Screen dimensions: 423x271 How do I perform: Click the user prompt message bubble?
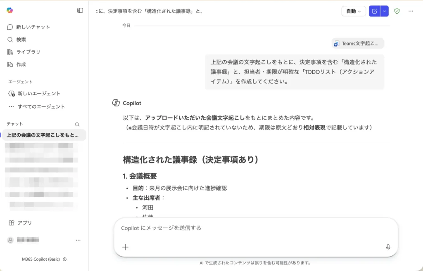[294, 72]
